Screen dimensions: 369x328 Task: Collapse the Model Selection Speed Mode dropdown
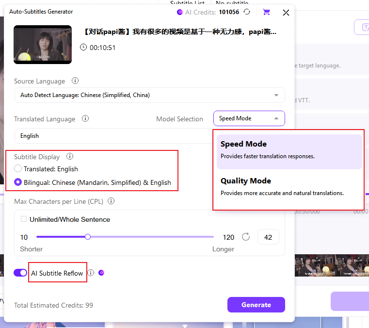click(x=249, y=118)
